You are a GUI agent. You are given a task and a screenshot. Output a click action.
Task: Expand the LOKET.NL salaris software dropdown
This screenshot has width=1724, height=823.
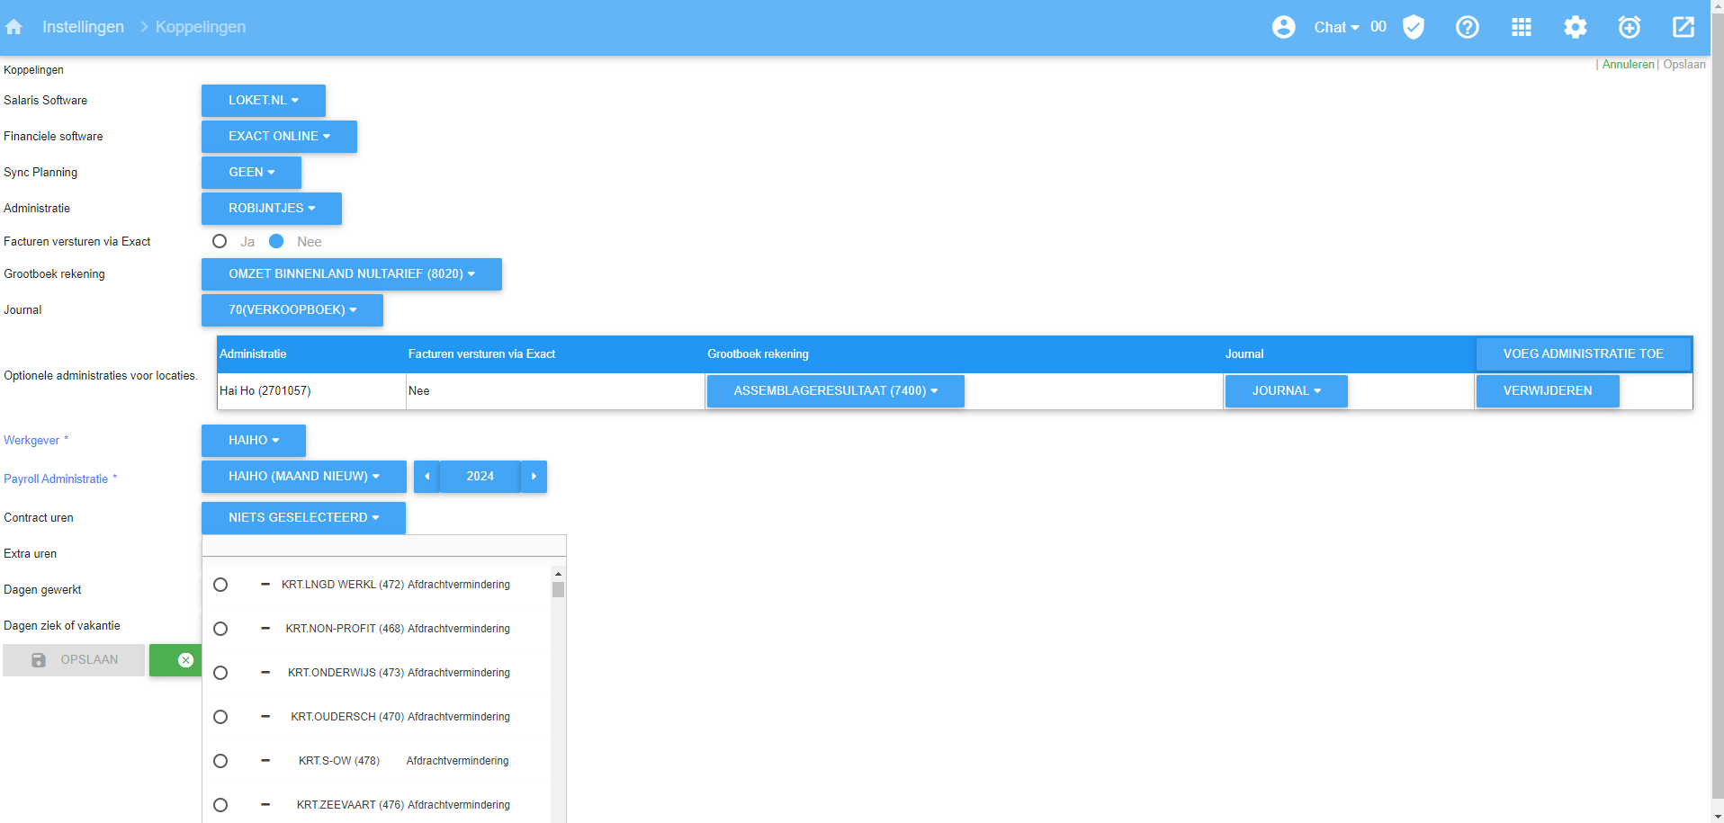[x=263, y=101]
